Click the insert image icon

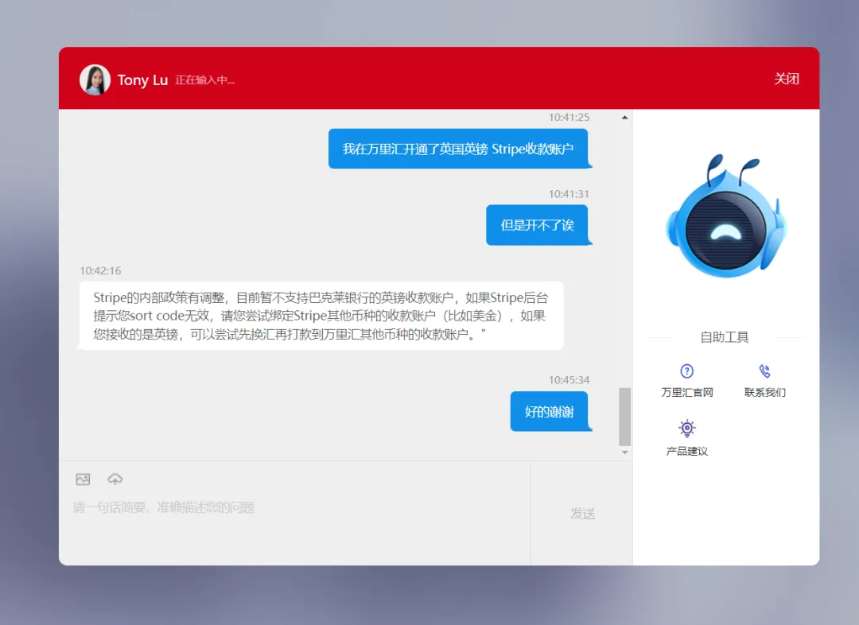[x=83, y=479]
